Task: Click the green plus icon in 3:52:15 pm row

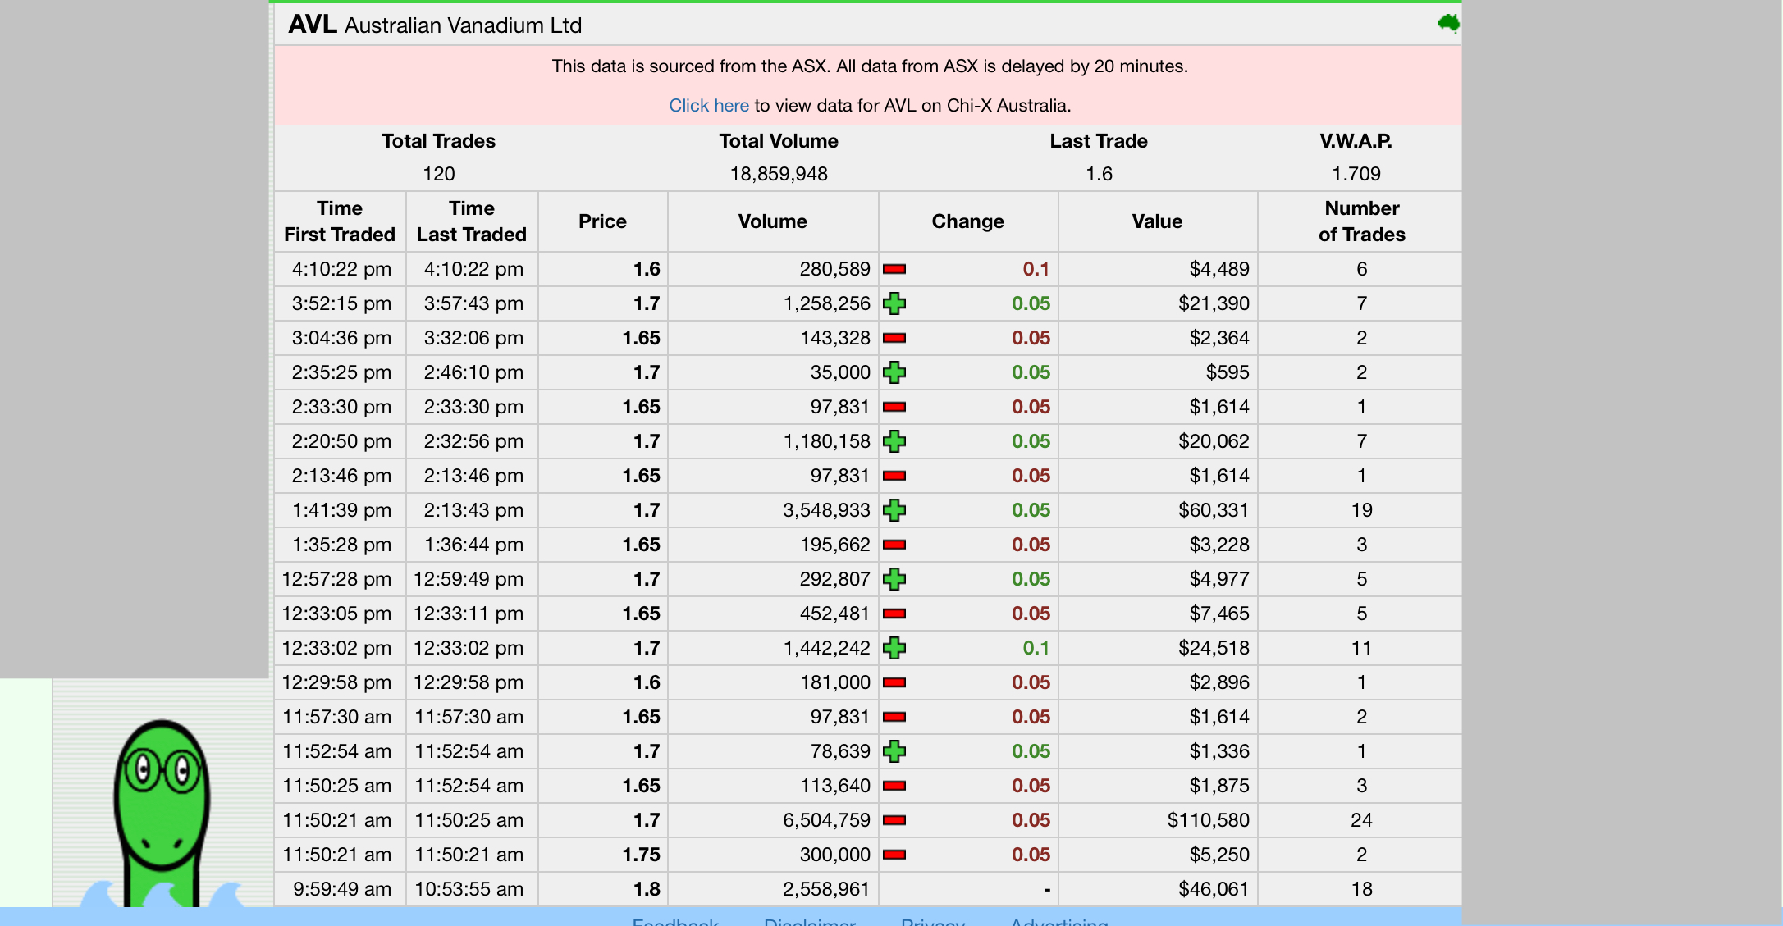Action: [894, 303]
